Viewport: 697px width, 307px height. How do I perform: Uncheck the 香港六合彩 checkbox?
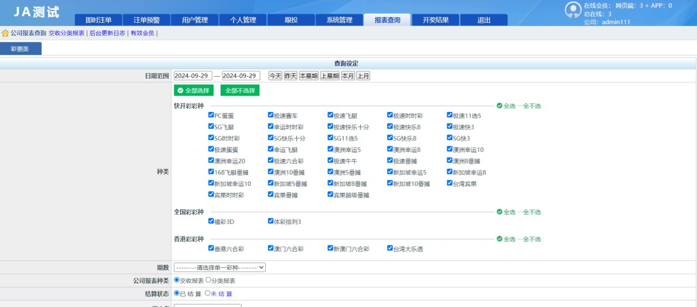(x=211, y=248)
